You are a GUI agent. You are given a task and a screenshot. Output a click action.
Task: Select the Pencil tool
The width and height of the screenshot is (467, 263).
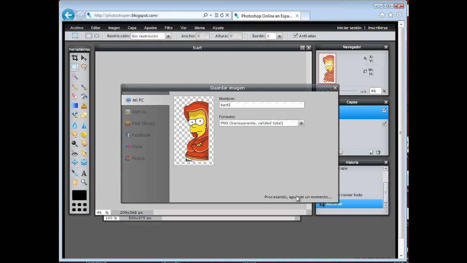75,87
